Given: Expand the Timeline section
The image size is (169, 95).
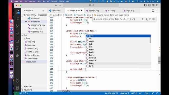Looking at the screenshot, I should 28,90.
